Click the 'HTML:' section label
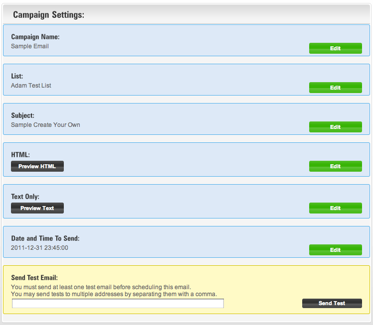This screenshot has height=325, width=373. pos(20,155)
